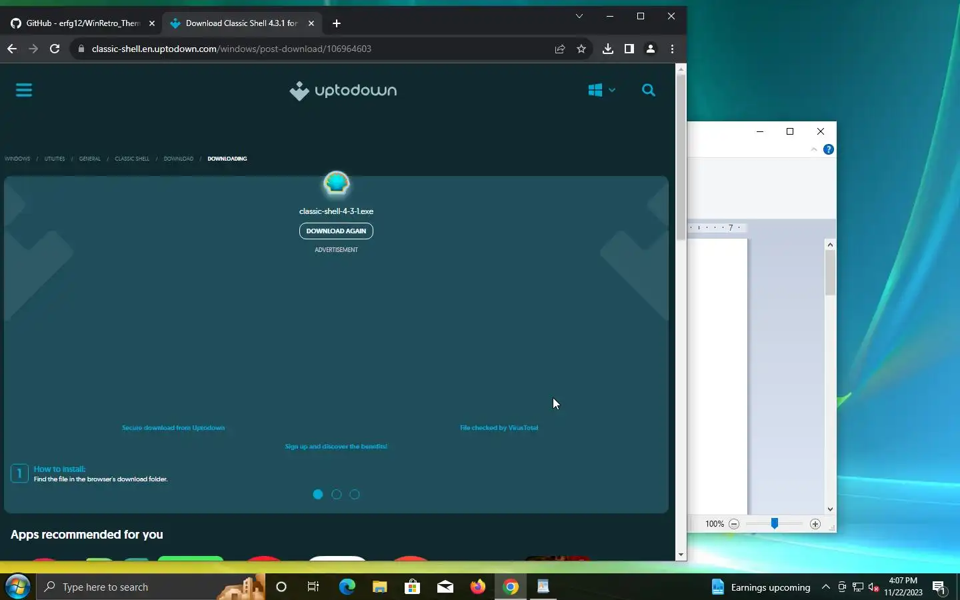The image size is (960, 600).
Task: Click Sign up and discover the benefits
Action: [x=336, y=447]
